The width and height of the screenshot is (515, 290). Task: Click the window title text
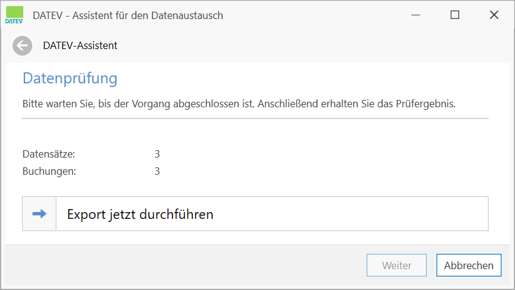(x=128, y=15)
